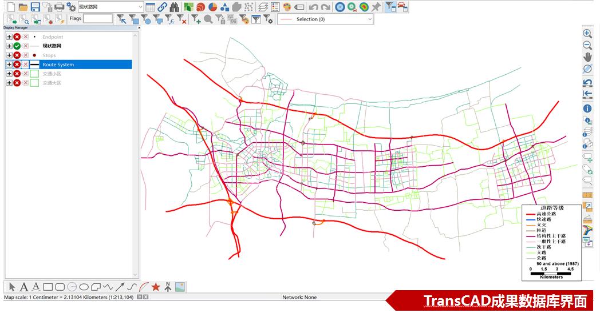Open the Selection (0) dropdown
Screen dimensions: 600x313
pos(369,19)
